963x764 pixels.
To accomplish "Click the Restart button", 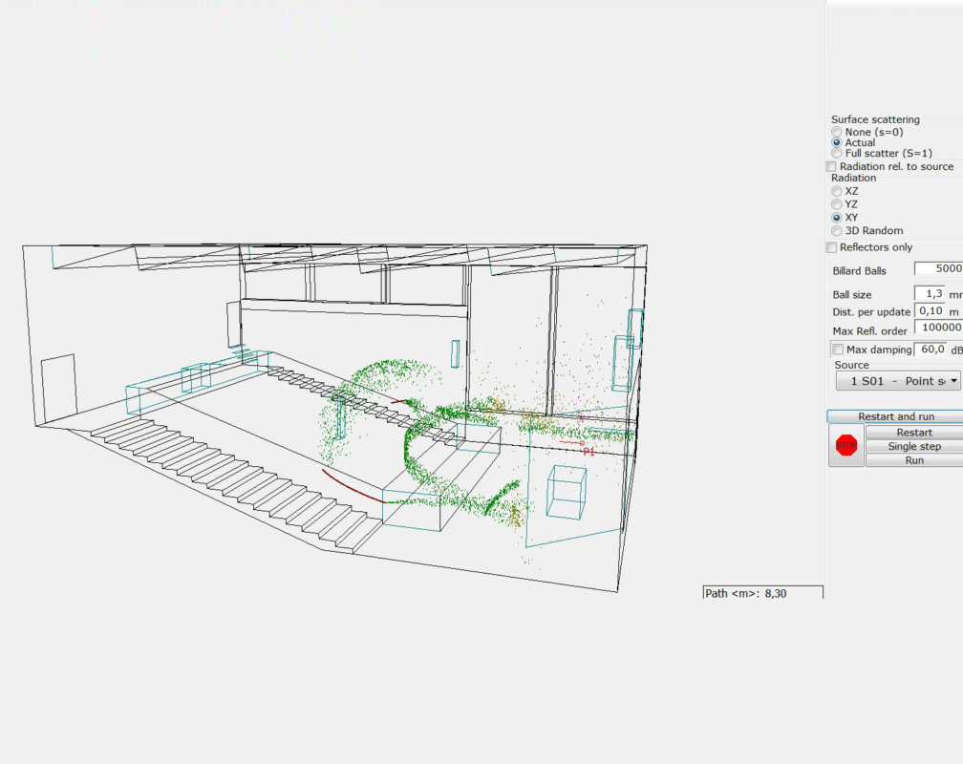I will [x=914, y=433].
